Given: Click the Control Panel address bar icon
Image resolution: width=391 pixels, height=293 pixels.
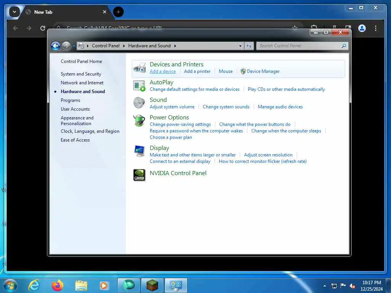Looking at the screenshot, I should (x=81, y=46).
